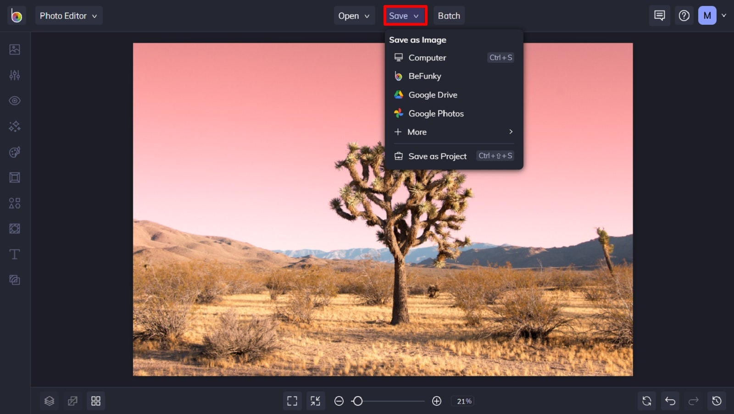The height and width of the screenshot is (414, 734).
Task: Open the Frames tool
Action: [14, 177]
